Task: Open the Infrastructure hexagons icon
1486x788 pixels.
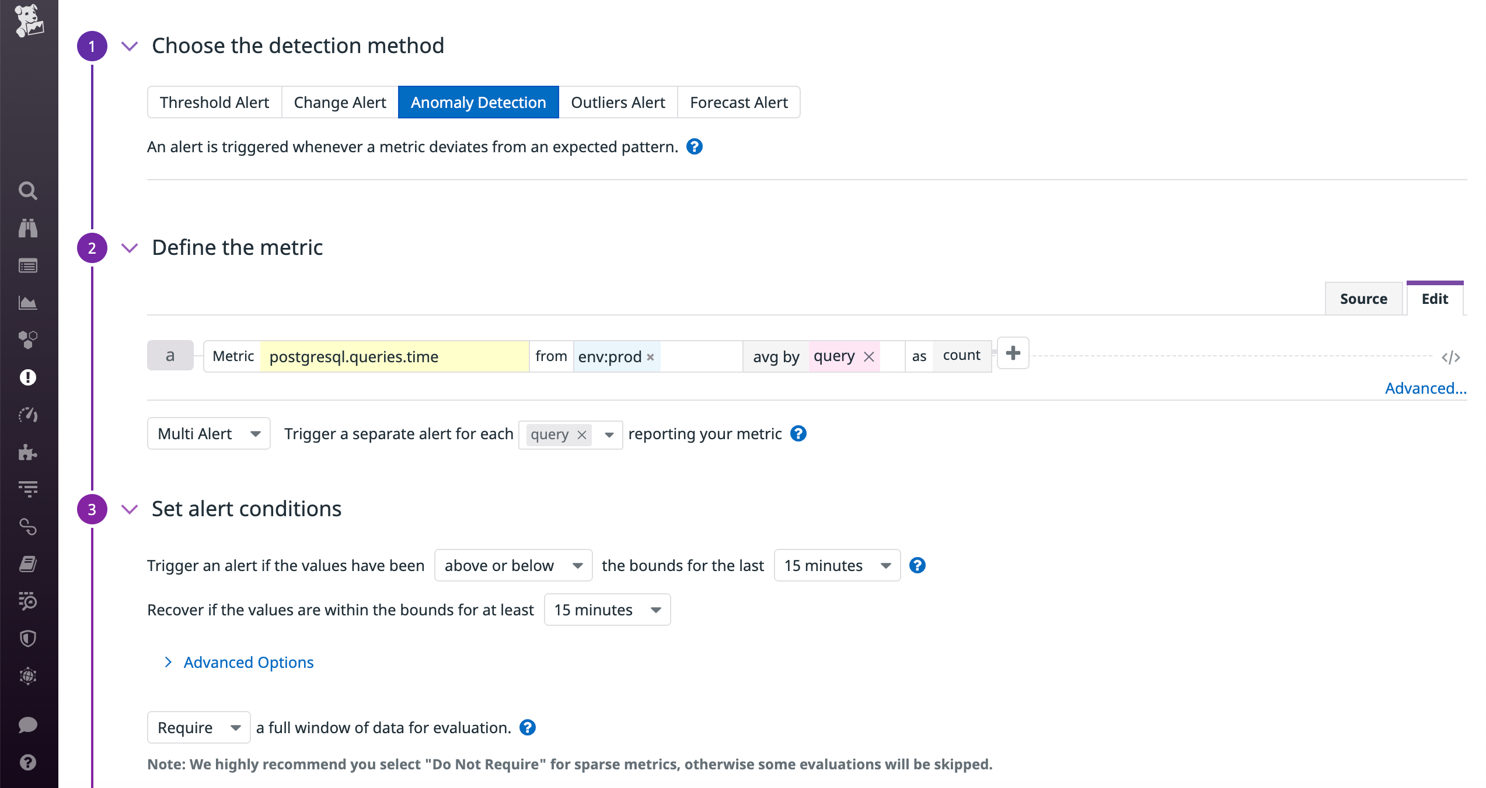Action: click(28, 340)
